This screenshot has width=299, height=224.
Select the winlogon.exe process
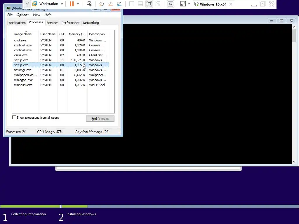pos(61,80)
